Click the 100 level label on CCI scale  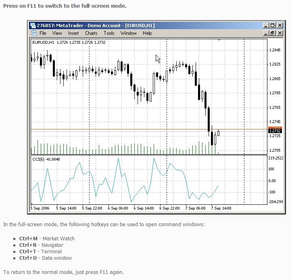tap(271, 169)
